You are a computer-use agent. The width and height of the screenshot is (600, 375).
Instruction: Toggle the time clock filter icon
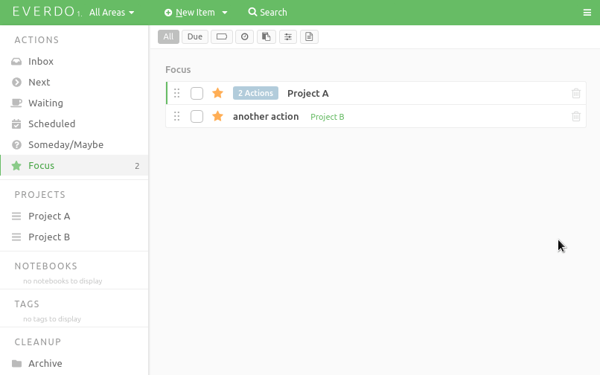pos(244,36)
